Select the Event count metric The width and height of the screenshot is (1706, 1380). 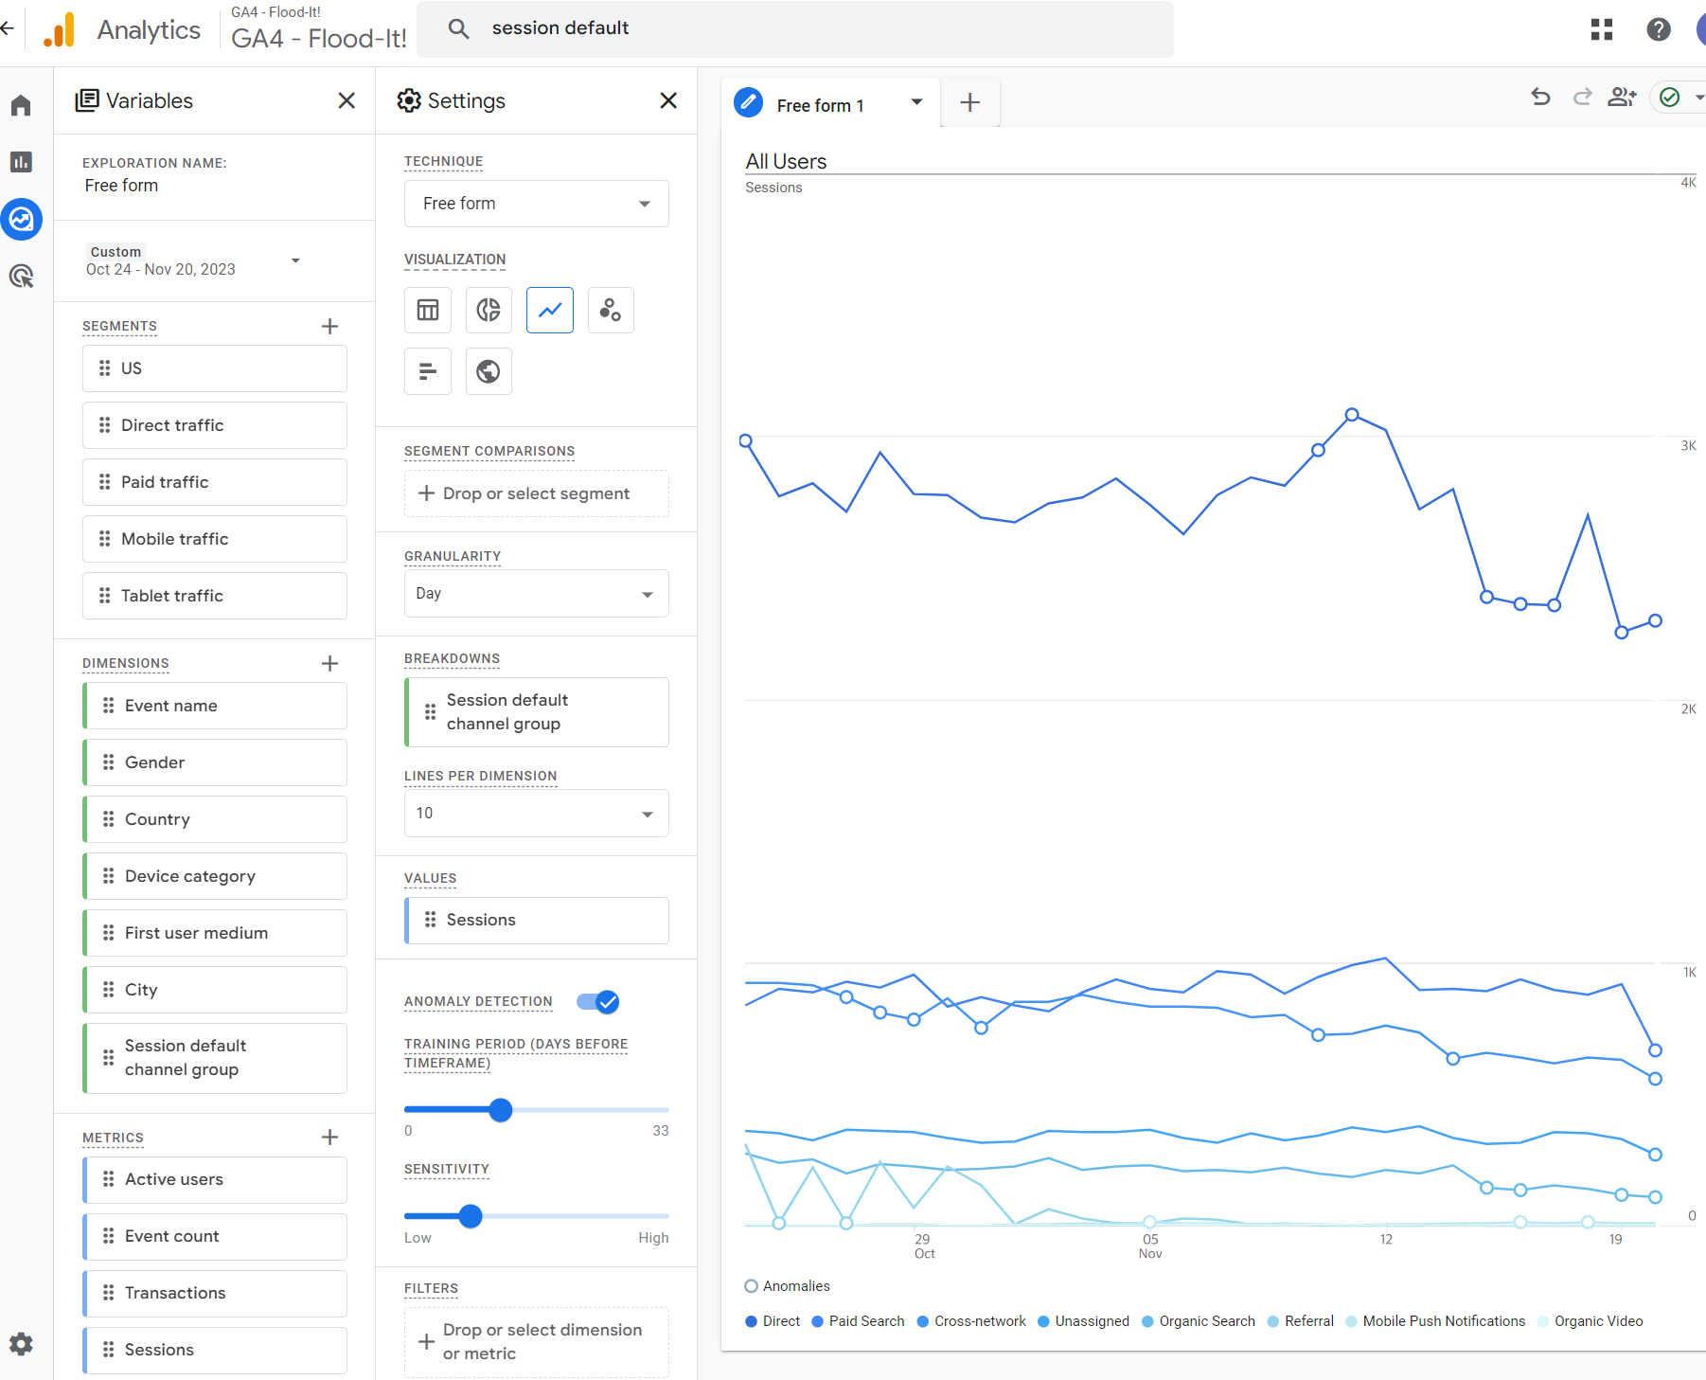pyautogui.click(x=215, y=1237)
